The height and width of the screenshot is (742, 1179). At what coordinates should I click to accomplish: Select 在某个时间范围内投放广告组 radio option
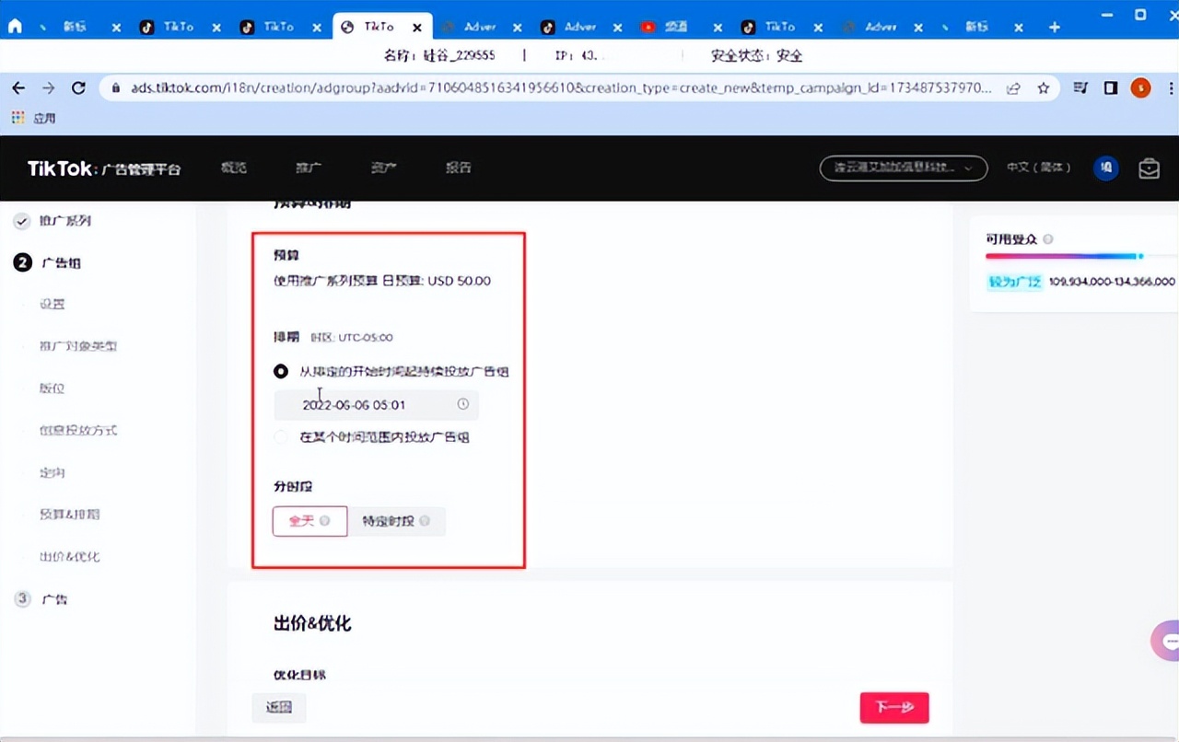pyautogui.click(x=281, y=437)
